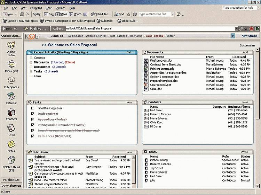Uncheck the Draft contract task
The image size is (261, 195).
pyautogui.click(x=33, y=114)
